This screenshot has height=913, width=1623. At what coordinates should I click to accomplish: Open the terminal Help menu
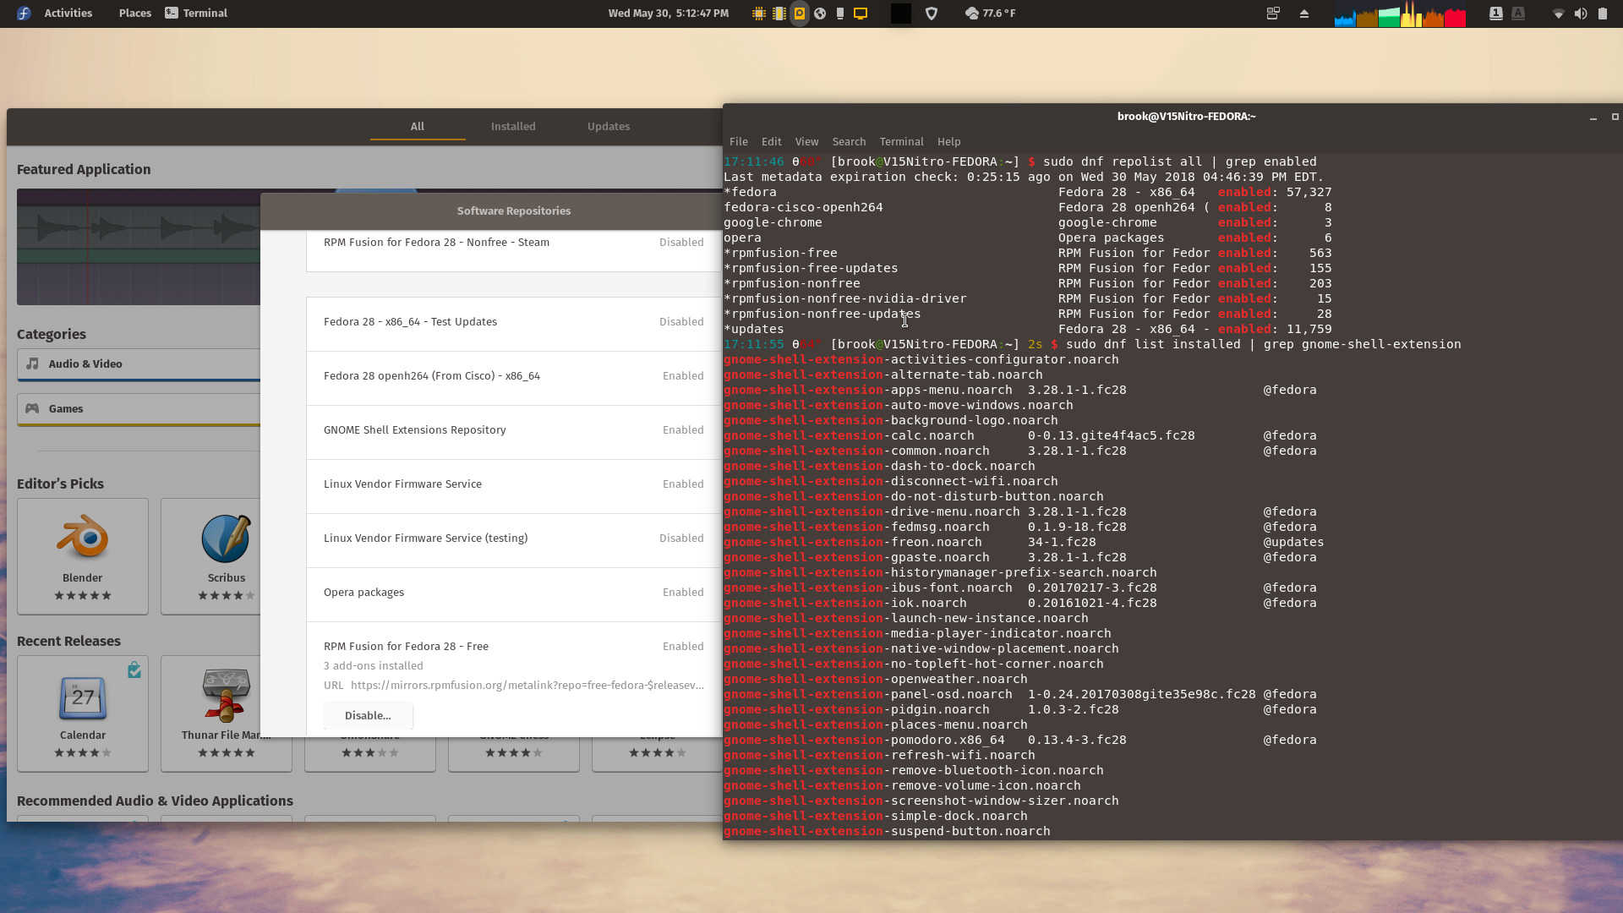(x=948, y=141)
